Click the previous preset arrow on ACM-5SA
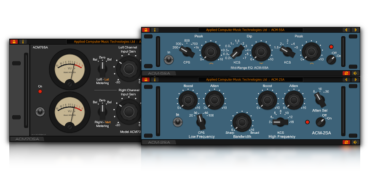Screen dimensions: 372x186 pyautogui.click(x=346, y=30)
